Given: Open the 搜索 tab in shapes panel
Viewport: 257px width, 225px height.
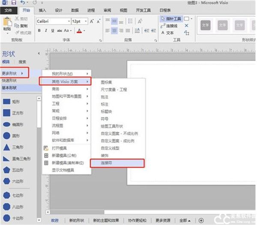Looking at the screenshot, I should 22,62.
